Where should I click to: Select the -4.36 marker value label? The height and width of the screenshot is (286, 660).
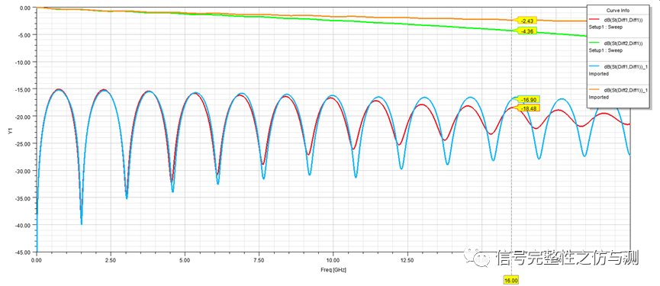(527, 31)
